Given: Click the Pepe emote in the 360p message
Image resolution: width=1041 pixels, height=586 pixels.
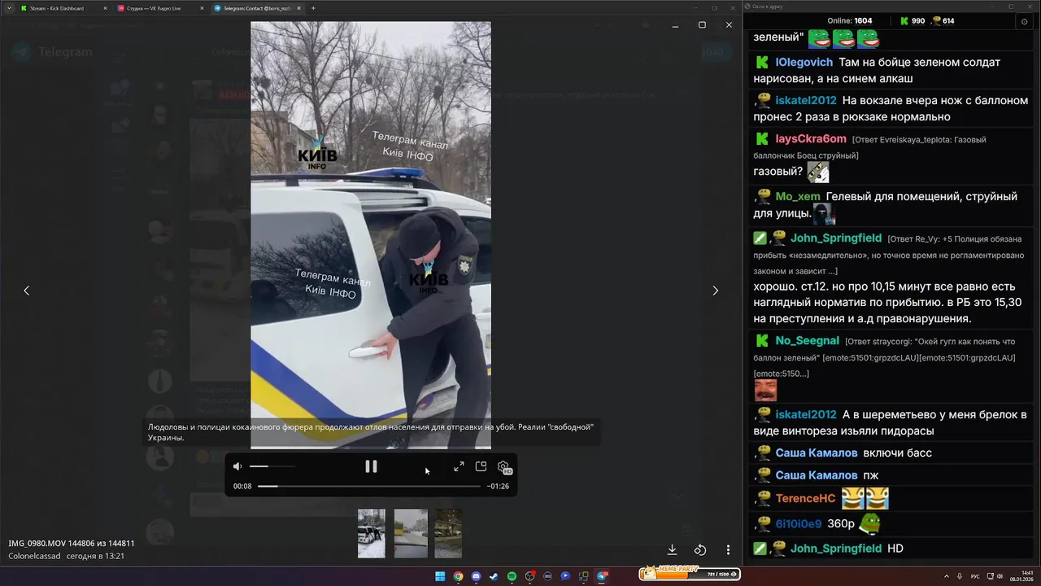Looking at the screenshot, I should 869,523.
